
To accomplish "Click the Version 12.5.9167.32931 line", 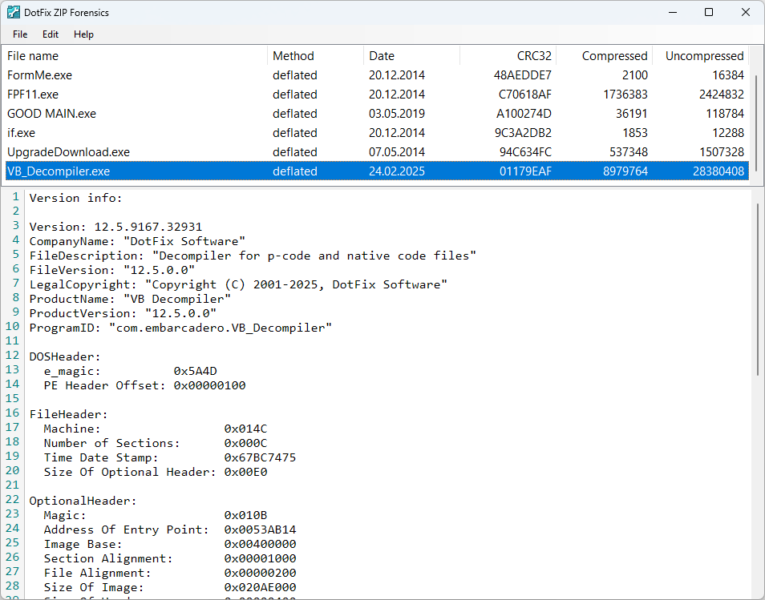I will coord(115,227).
